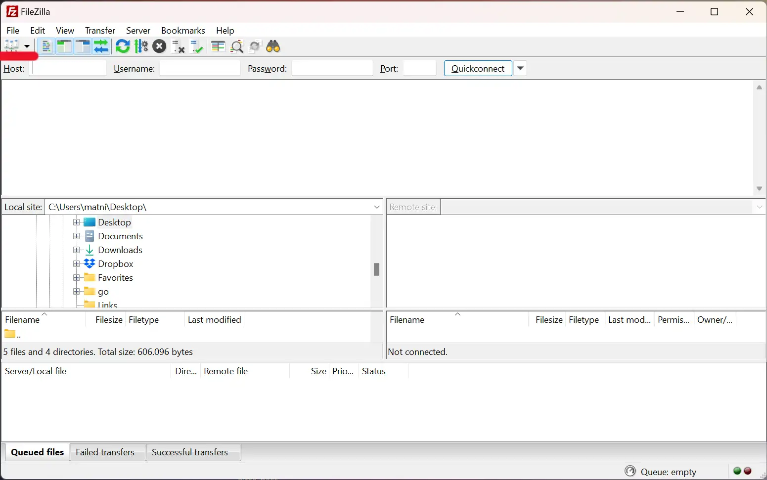The height and width of the screenshot is (480, 767).
Task: Open the Transfer menu
Action: (x=99, y=30)
